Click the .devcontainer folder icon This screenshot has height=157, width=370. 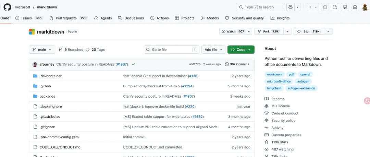click(x=35, y=76)
